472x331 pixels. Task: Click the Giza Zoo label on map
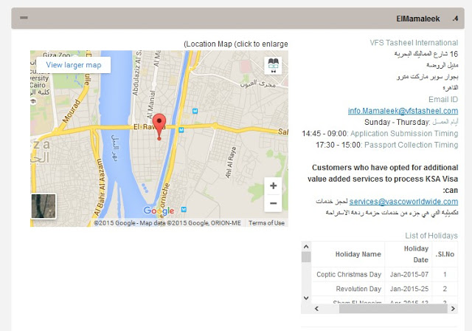click(56, 55)
